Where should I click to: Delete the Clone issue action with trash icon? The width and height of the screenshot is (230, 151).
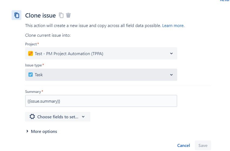coord(68,15)
